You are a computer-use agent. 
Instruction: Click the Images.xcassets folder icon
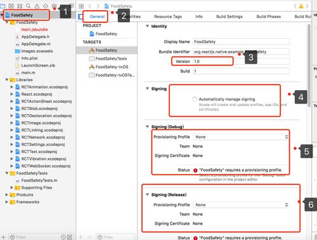pyautogui.click(x=18, y=51)
